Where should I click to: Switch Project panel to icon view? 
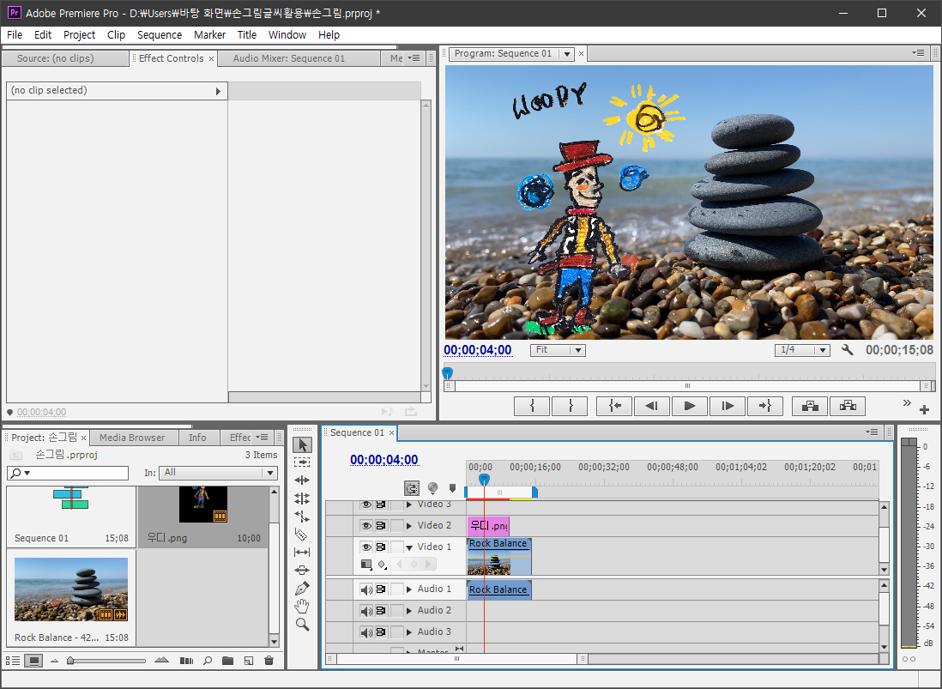33,661
